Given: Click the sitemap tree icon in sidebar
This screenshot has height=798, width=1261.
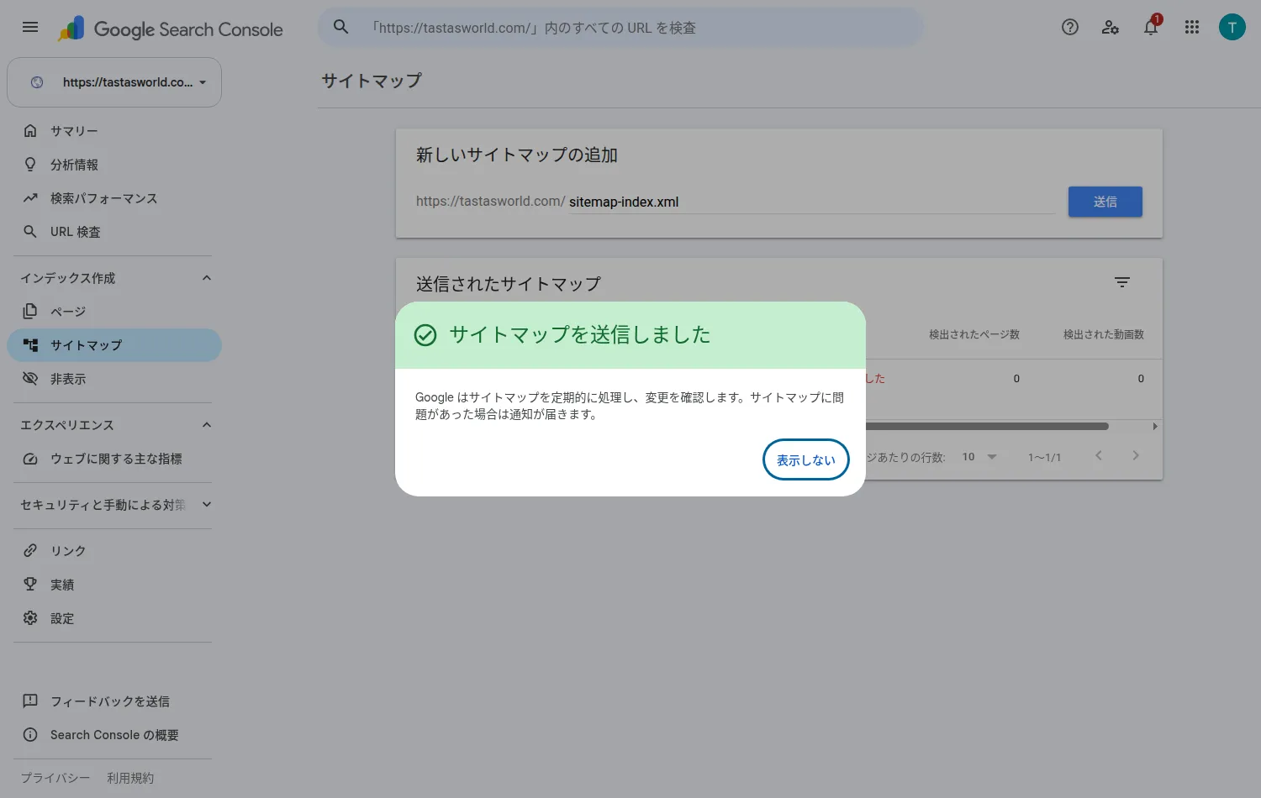Looking at the screenshot, I should 30,344.
